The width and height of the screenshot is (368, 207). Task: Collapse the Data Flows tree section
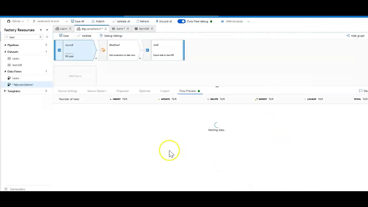coord(5,71)
